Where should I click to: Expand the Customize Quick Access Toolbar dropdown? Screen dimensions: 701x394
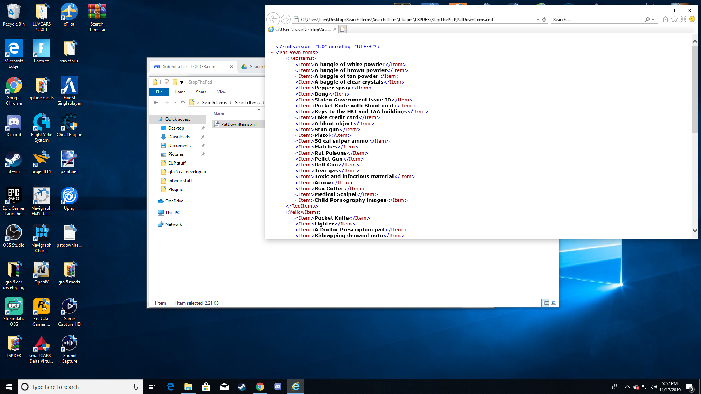(181, 82)
